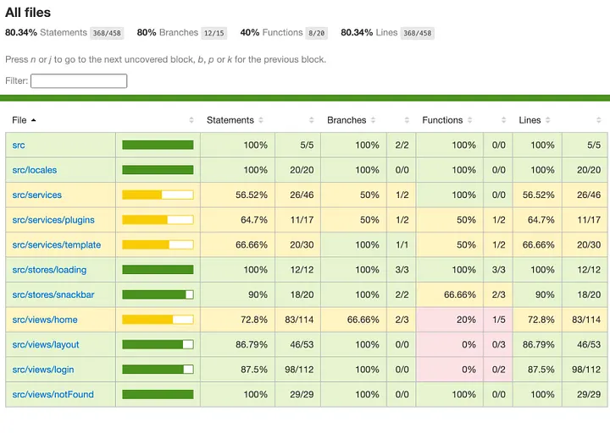Image resolution: width=610 pixels, height=444 pixels.
Task: View src/views/layout coverage
Action: click(46, 344)
